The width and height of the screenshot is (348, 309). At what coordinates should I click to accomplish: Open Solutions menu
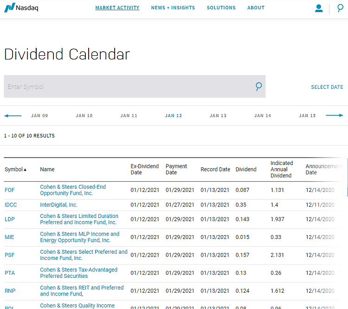pos(221,7)
